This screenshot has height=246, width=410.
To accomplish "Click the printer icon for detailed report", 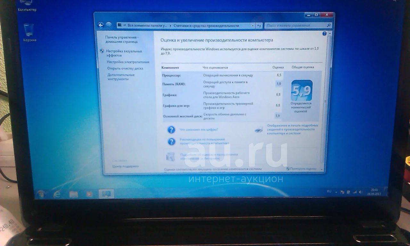I will click(259, 129).
